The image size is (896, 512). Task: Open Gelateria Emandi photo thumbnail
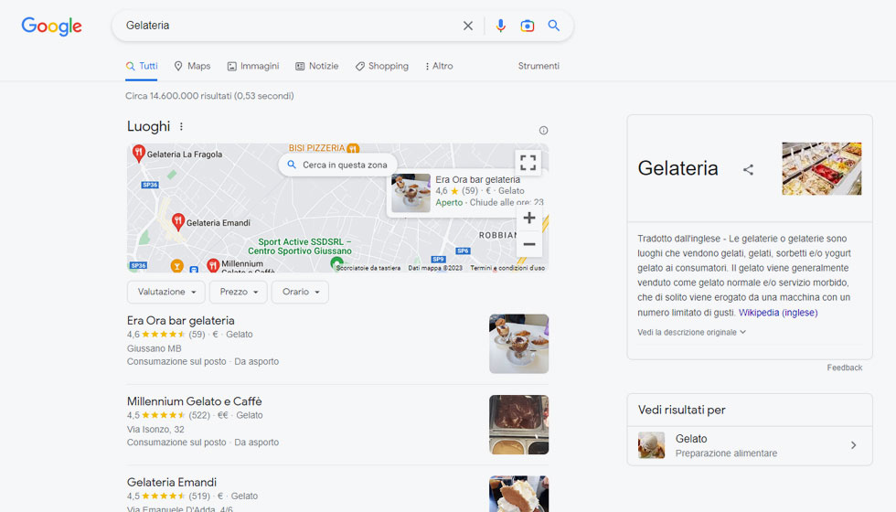(519, 494)
